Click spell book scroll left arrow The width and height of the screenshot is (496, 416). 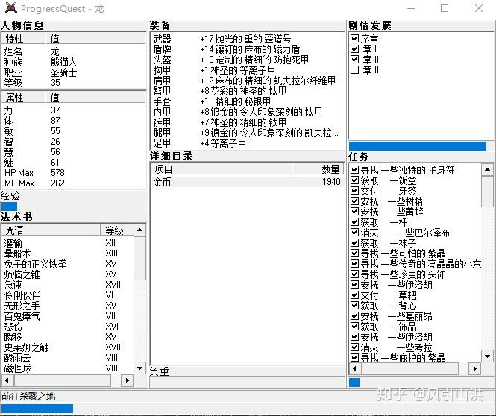pyautogui.click(x=7, y=380)
